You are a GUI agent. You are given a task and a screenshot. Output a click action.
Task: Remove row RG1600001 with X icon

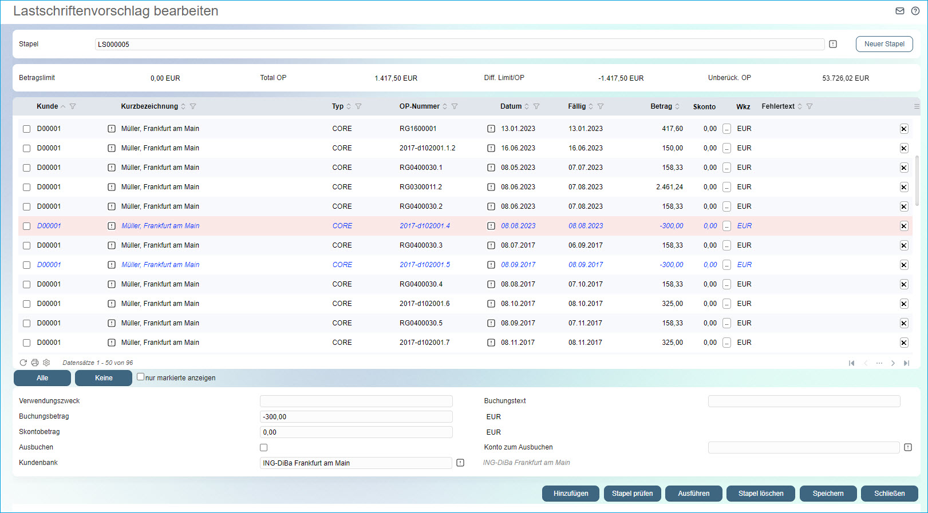[904, 129]
